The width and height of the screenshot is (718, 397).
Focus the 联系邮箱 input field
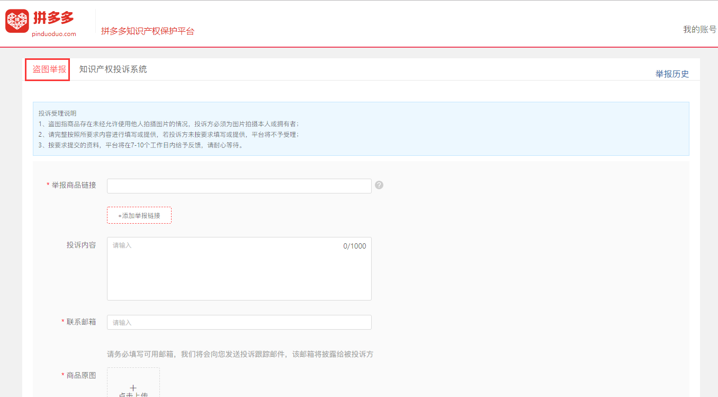point(239,322)
